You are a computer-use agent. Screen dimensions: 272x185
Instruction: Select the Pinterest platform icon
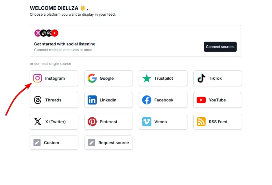tap(92, 122)
